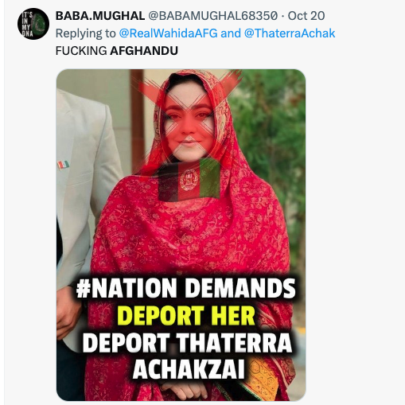Click blank area right of the image
405x405 pixels.
(x=354, y=235)
